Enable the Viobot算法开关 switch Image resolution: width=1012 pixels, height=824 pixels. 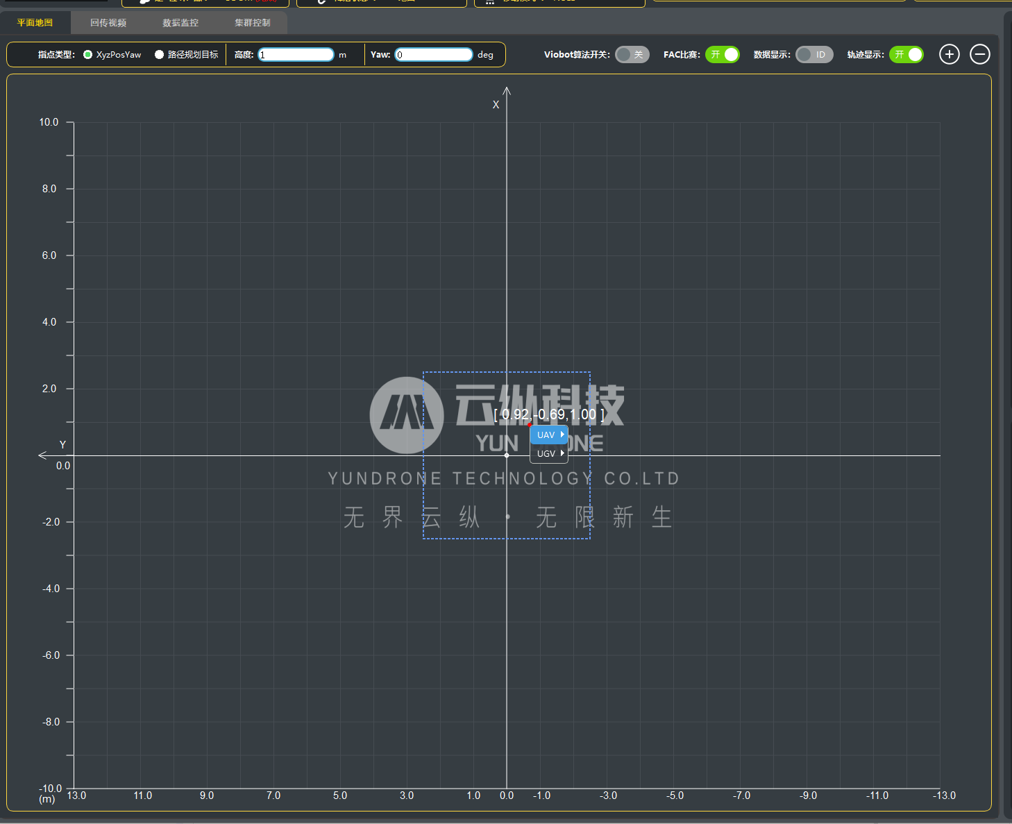tap(632, 55)
